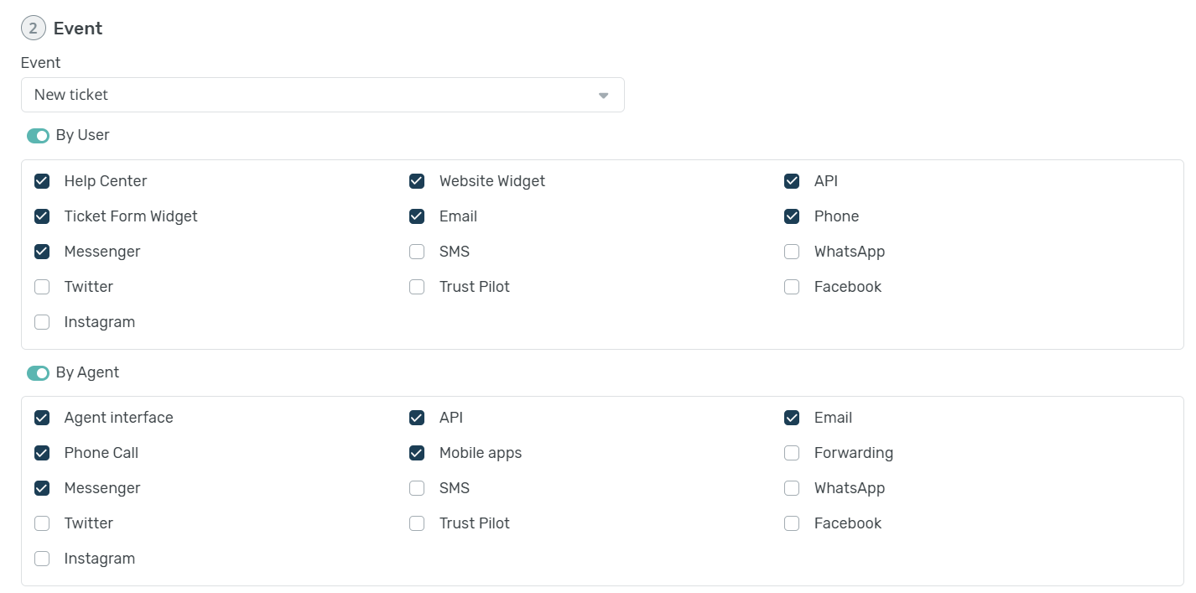Uncheck Website Widget checkbox

coord(417,181)
